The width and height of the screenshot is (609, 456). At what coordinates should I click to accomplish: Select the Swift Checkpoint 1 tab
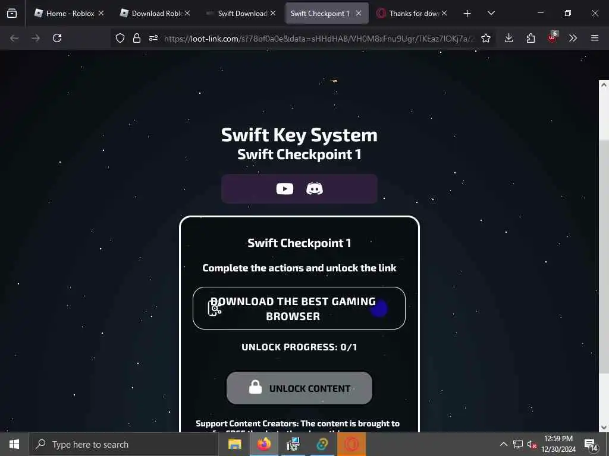point(327,13)
